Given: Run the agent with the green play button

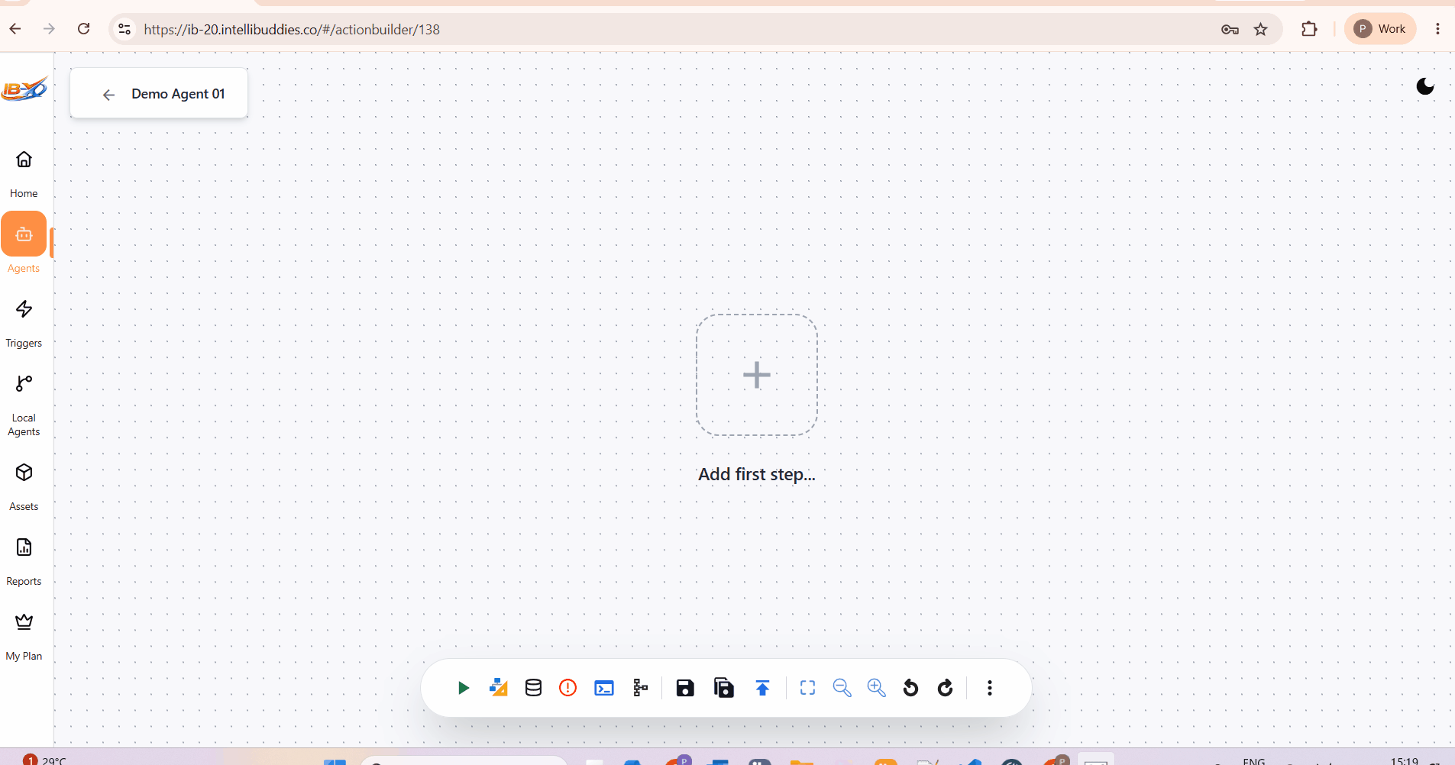Looking at the screenshot, I should 463,688.
